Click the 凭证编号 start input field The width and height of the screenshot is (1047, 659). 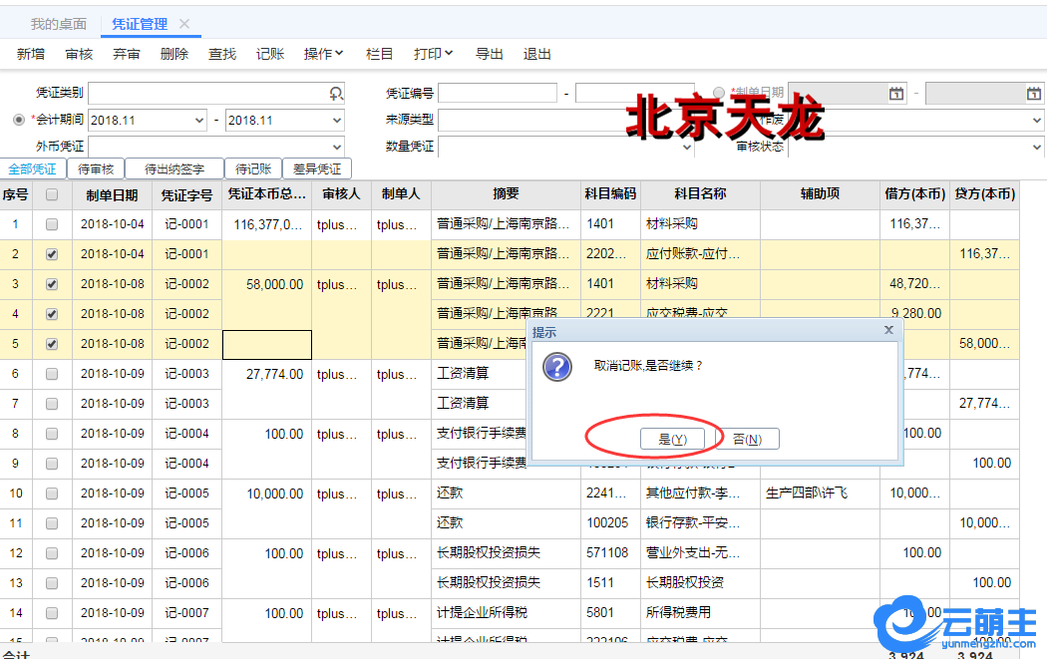[497, 93]
